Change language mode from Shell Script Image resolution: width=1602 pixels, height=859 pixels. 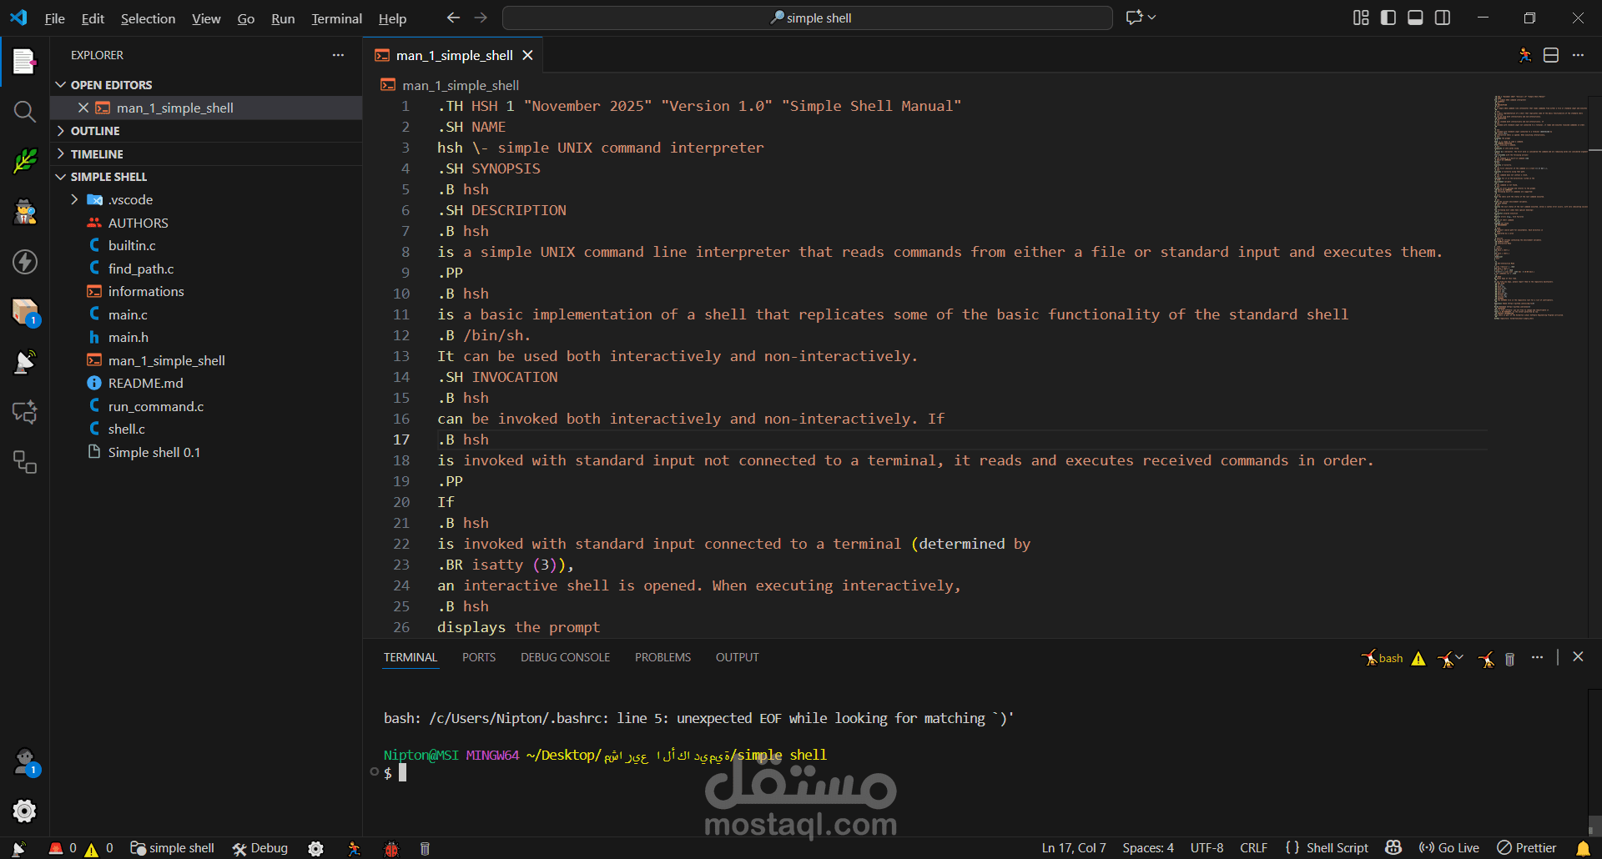[1337, 848]
